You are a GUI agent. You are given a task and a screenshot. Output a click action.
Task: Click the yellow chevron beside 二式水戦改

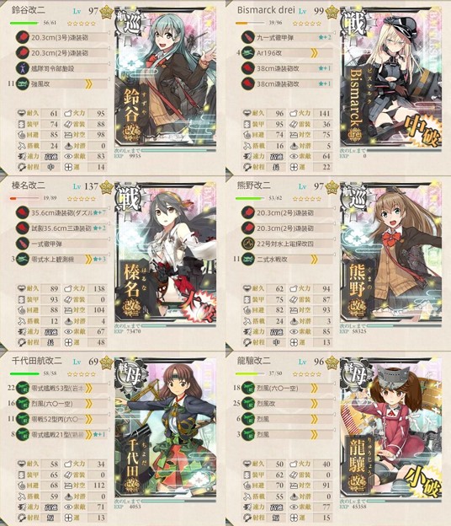[x=314, y=260]
